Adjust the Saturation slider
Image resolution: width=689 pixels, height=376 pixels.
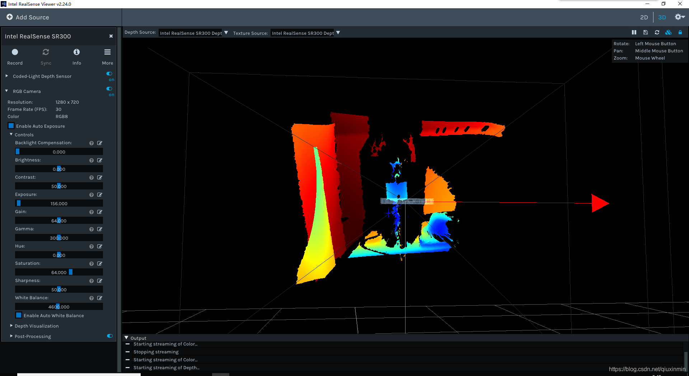(x=59, y=272)
